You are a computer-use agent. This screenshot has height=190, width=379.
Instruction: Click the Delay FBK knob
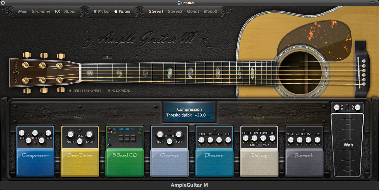tap(272, 138)
